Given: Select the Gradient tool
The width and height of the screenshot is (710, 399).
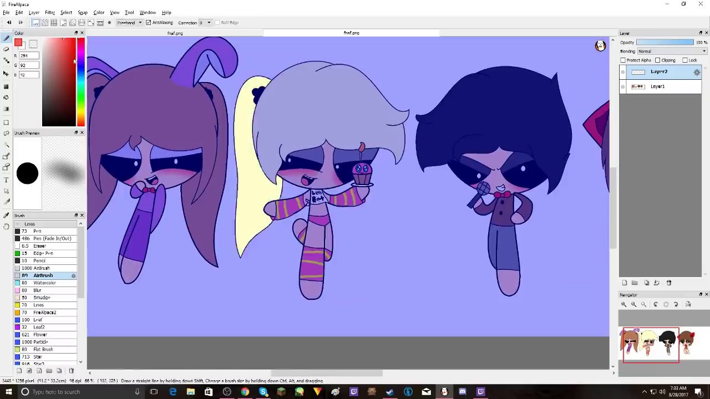Looking at the screenshot, I should (6, 109).
